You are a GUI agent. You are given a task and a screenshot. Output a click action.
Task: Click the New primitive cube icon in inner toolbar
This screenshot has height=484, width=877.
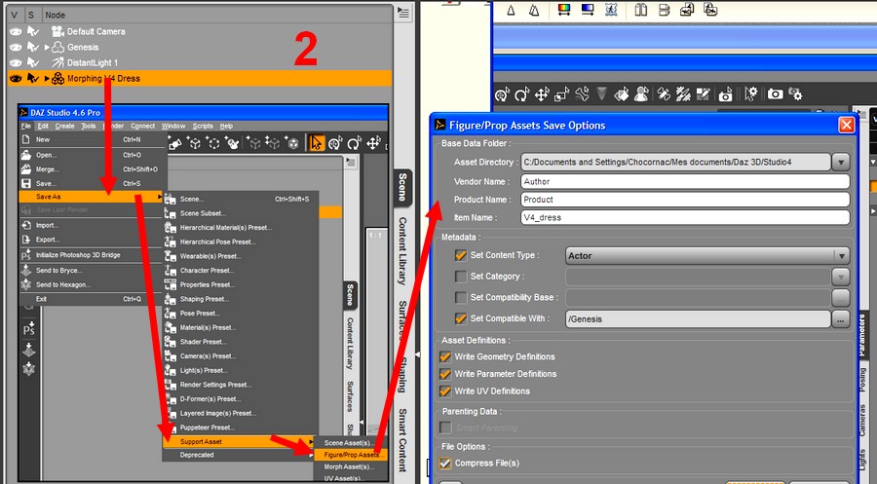195,143
